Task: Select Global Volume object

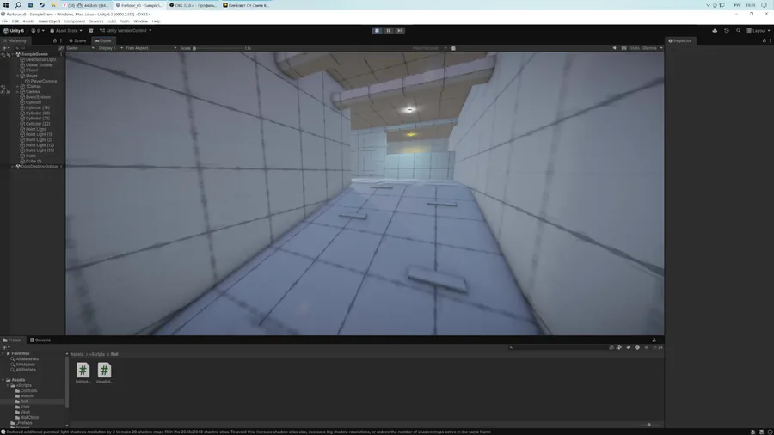Action: 39,65
